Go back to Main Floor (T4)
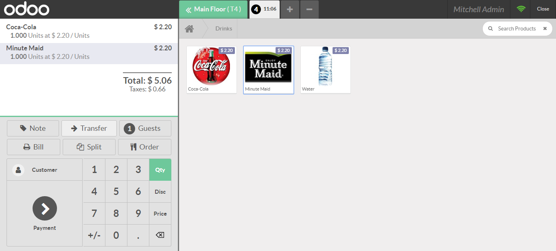 pyautogui.click(x=213, y=9)
